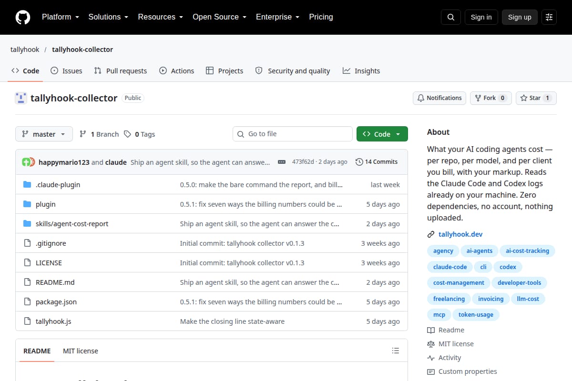View the 14 Commits history
Screen dimensions: 572x381
[377, 162]
